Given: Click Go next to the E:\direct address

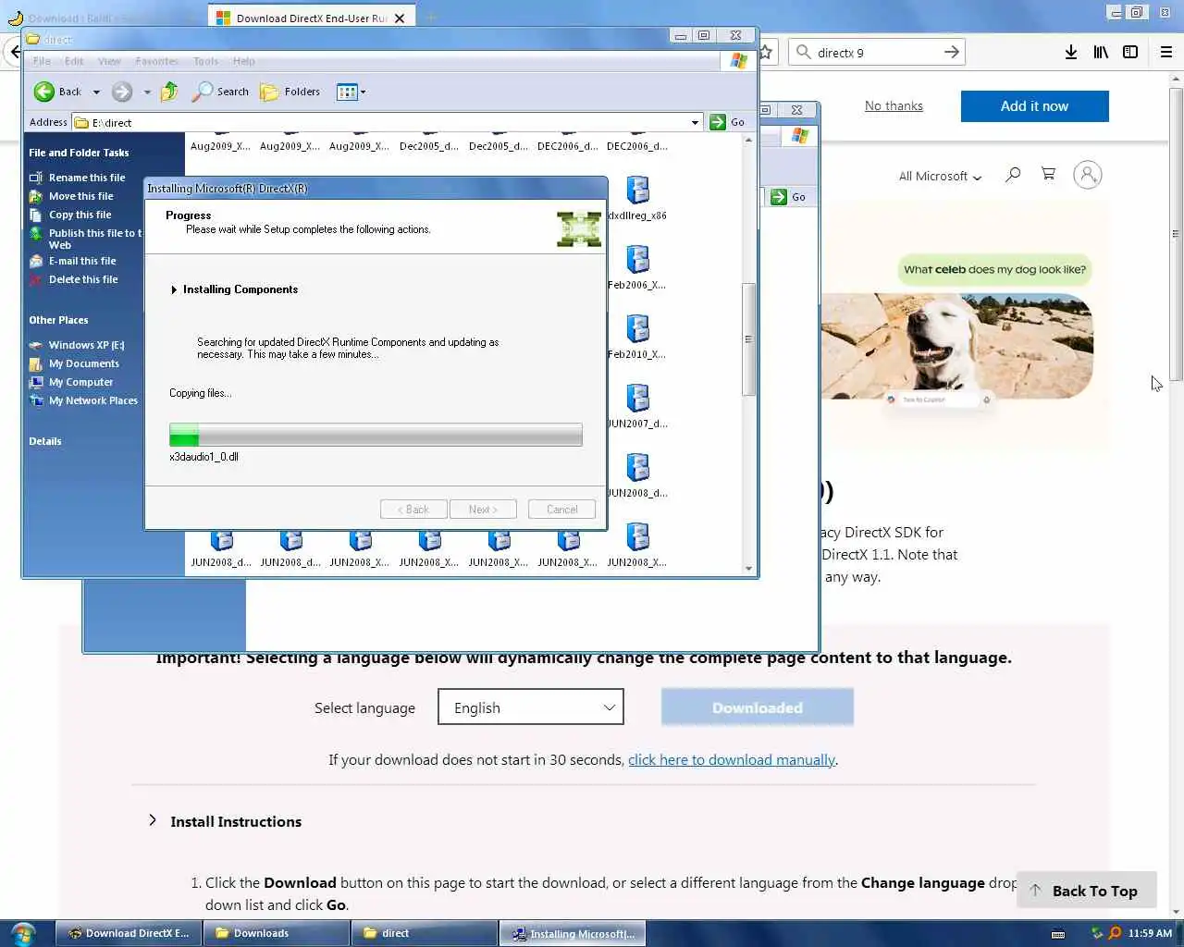Looking at the screenshot, I should pyautogui.click(x=727, y=122).
